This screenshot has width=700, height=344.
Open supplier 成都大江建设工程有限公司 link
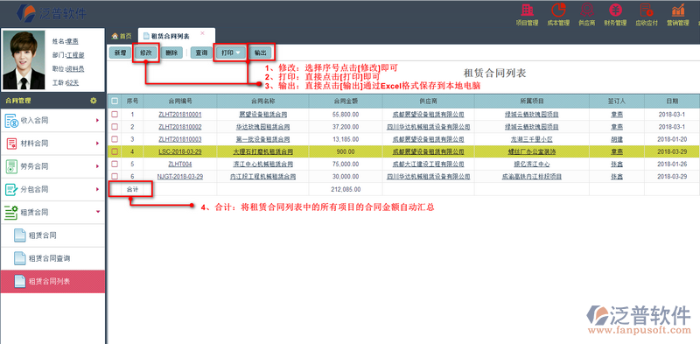click(x=428, y=164)
